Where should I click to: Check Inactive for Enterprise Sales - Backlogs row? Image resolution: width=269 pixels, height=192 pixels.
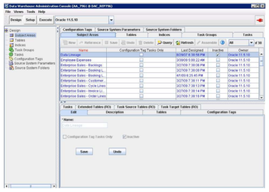click(x=218, y=65)
